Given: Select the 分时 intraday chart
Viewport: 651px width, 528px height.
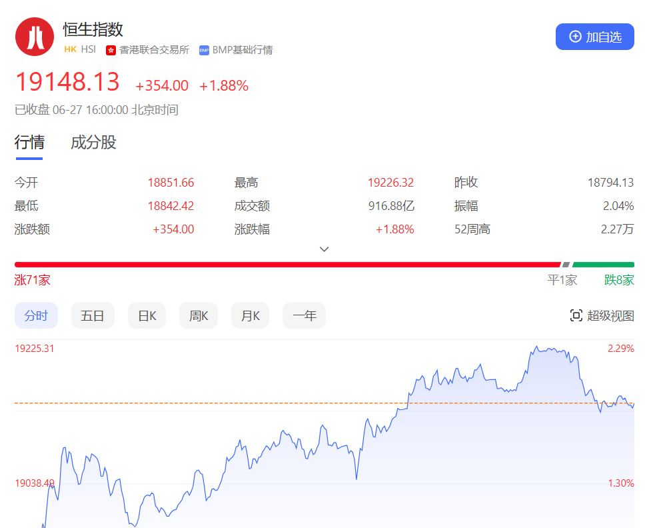Looking at the screenshot, I should click(36, 315).
